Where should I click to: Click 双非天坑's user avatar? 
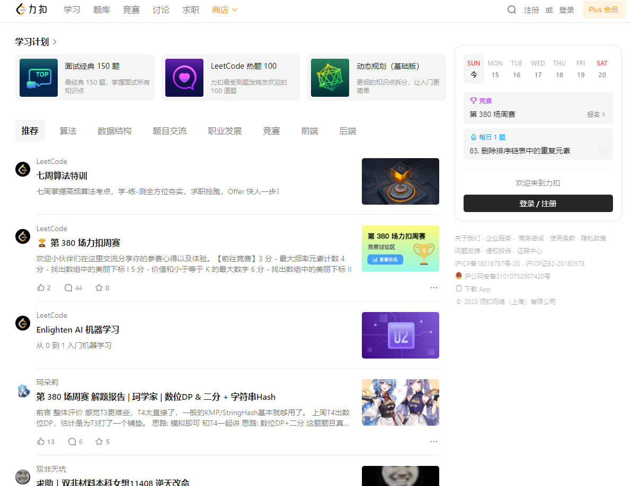coord(23,477)
